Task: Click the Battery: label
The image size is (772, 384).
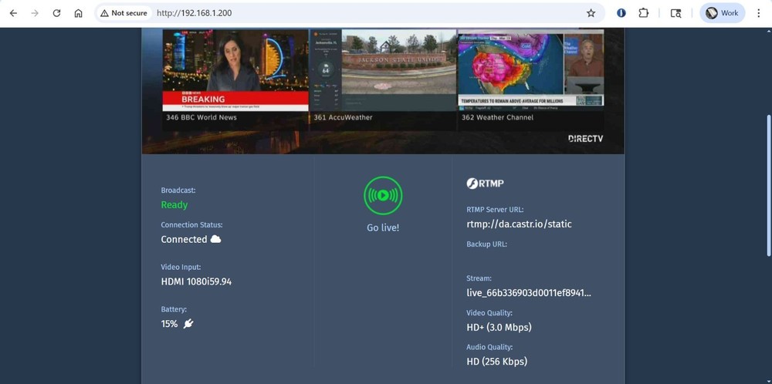Action: click(174, 309)
